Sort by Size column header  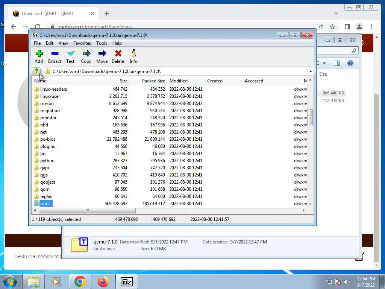pyautogui.click(x=111, y=81)
